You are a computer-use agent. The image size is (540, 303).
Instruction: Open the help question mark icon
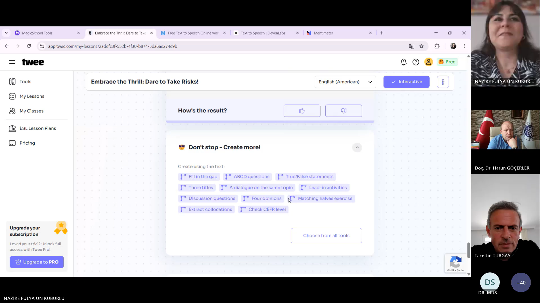click(x=416, y=62)
